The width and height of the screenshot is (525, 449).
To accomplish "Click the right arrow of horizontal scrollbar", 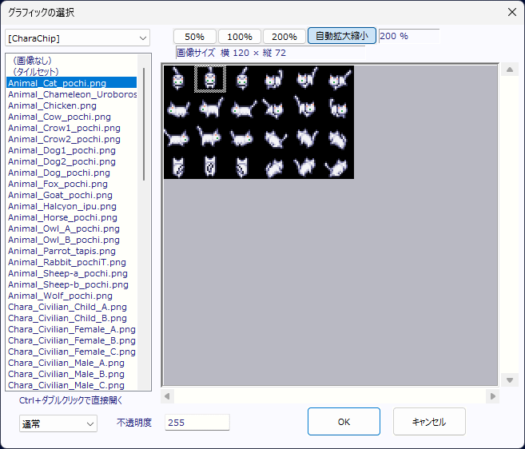I will coord(493,396).
